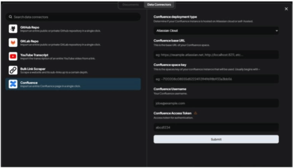293x168 pixels.
Task: Close the data connectors dialog
Action: 286,9
